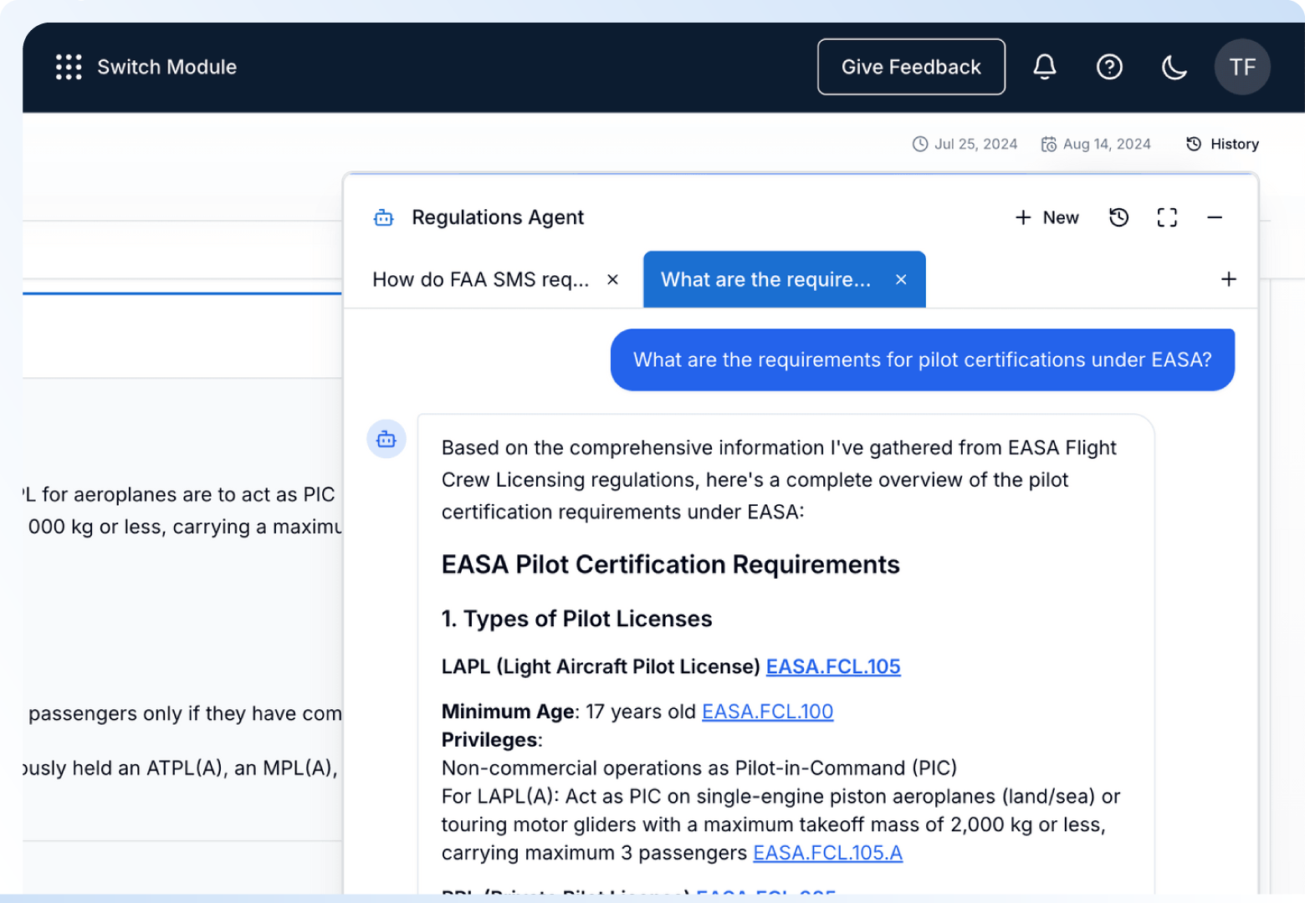Open the Switch Module grid menu
The width and height of the screenshot is (1305, 903).
point(69,67)
